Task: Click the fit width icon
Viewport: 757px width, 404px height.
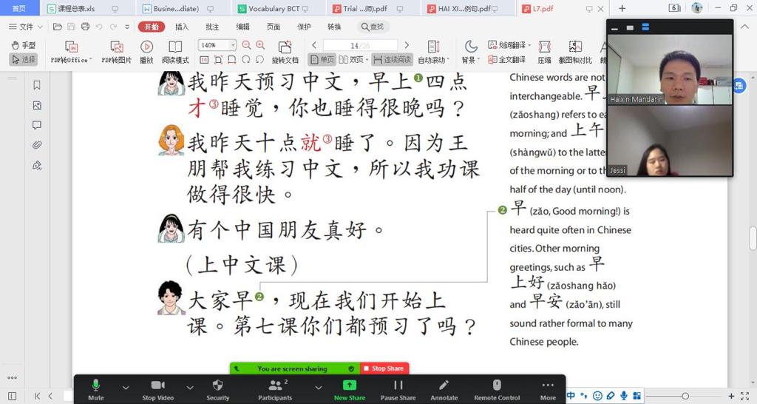Action: point(232,59)
